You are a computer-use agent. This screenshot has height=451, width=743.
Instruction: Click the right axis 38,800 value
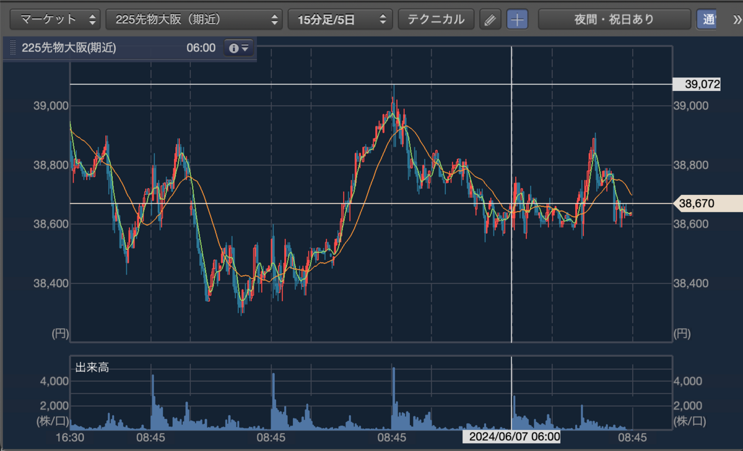point(690,165)
